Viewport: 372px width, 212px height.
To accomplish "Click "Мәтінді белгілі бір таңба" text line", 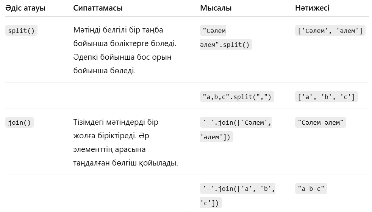I will pos(118,30).
